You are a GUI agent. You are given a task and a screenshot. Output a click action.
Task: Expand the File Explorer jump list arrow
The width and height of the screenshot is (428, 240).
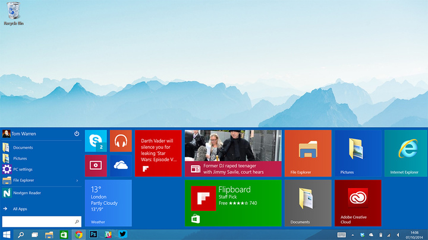[x=77, y=180]
